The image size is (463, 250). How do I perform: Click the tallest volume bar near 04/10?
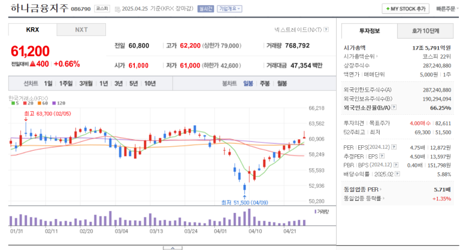pyautogui.click(x=249, y=217)
